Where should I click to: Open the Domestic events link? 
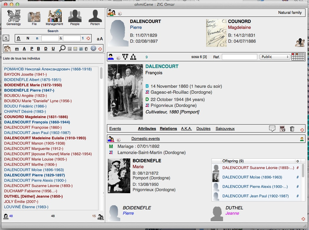coord(146,139)
